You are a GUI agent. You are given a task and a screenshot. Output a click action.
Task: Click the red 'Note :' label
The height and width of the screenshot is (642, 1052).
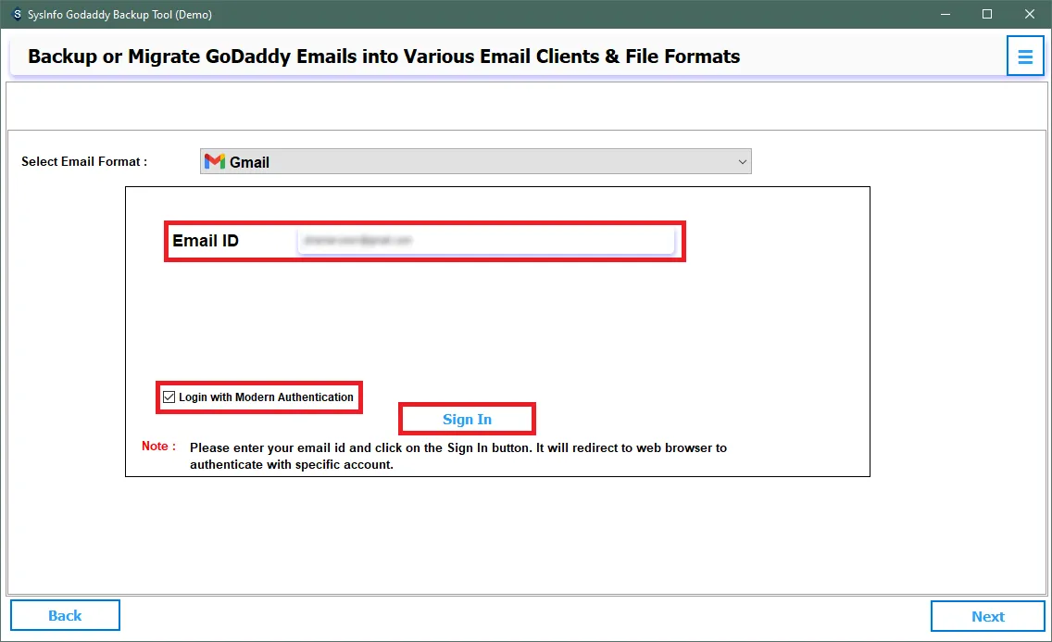158,447
